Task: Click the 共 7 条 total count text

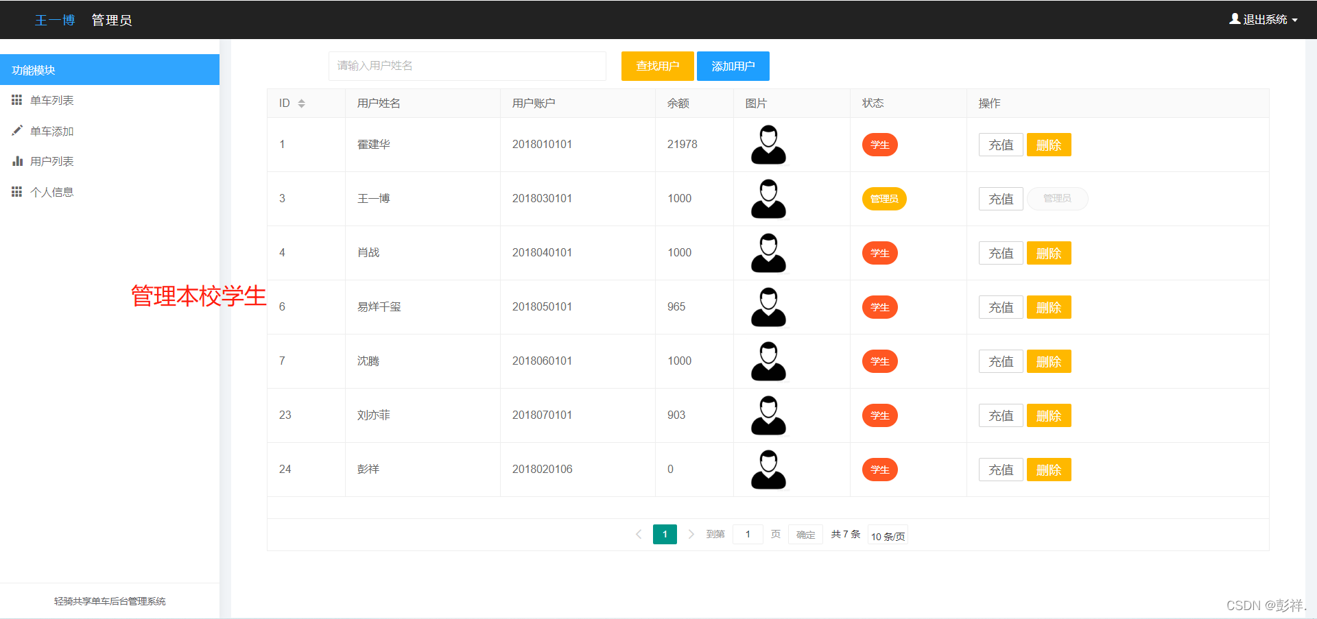Action: 845,534
